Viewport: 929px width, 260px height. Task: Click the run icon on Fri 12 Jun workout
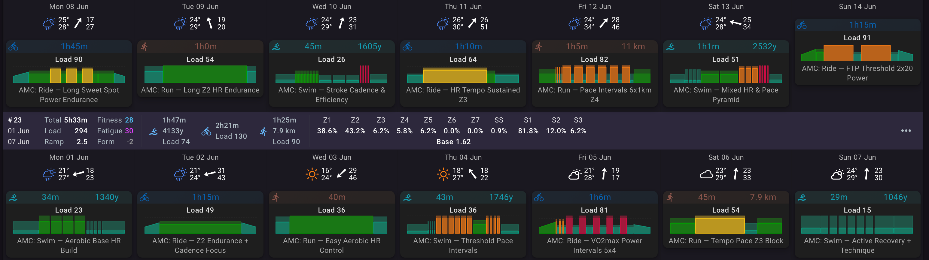[x=538, y=47]
